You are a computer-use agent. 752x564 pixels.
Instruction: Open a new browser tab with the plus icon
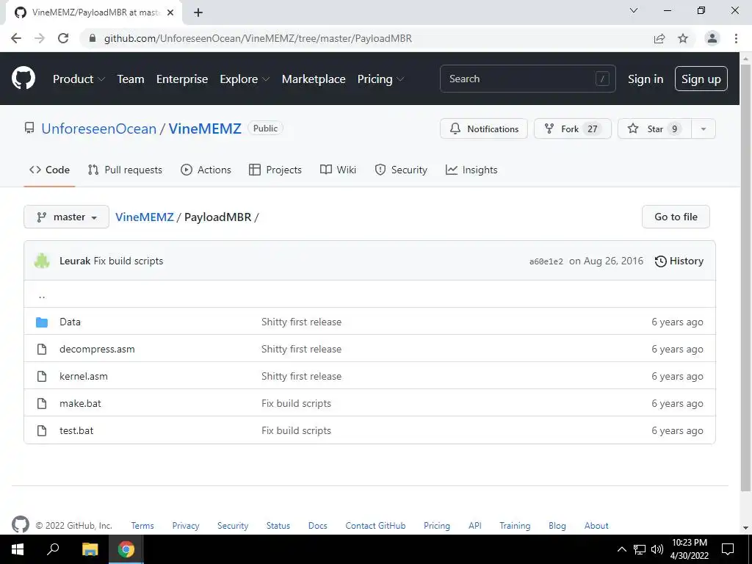(198, 12)
